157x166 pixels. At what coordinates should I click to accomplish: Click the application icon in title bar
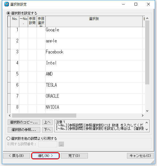7,4
